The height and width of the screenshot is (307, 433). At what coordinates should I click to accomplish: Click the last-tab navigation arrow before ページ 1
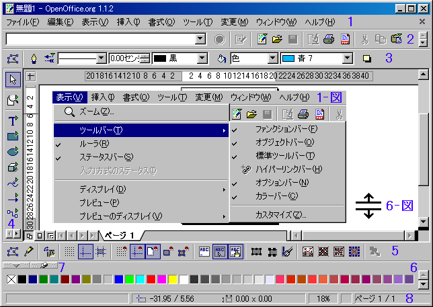[93, 236]
